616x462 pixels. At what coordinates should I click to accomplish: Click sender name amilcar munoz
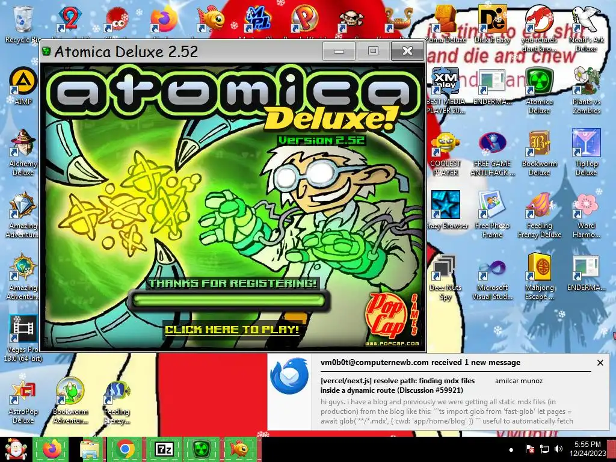[519, 381]
